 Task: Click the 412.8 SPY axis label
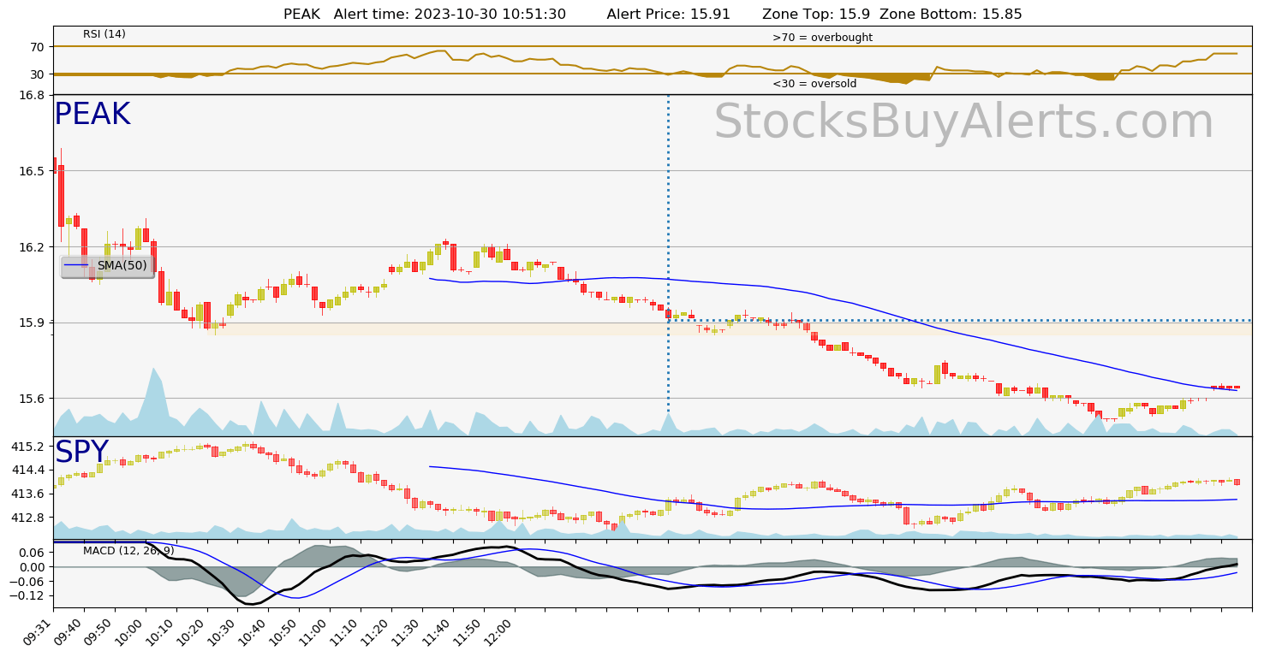coord(28,518)
